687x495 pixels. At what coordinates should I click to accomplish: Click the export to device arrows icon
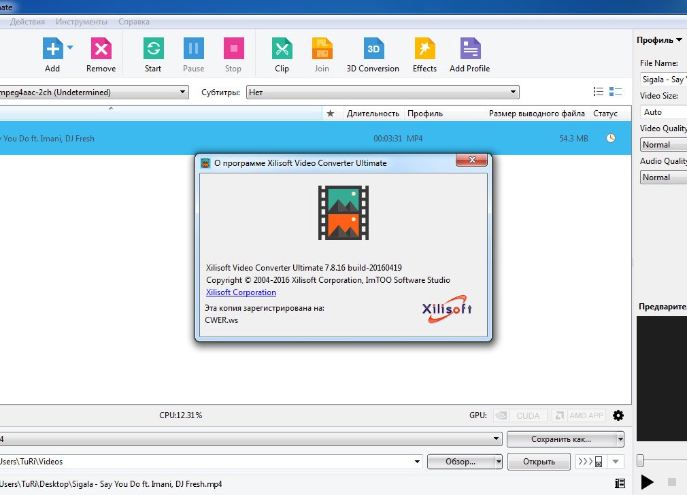tap(590, 461)
